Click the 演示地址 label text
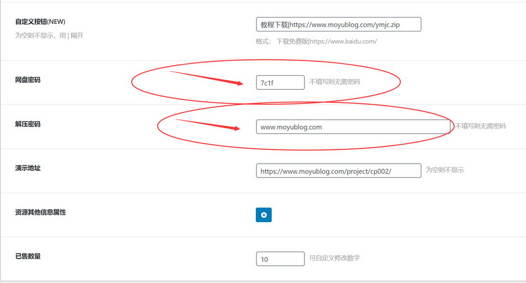This screenshot has width=526, height=283. point(28,168)
